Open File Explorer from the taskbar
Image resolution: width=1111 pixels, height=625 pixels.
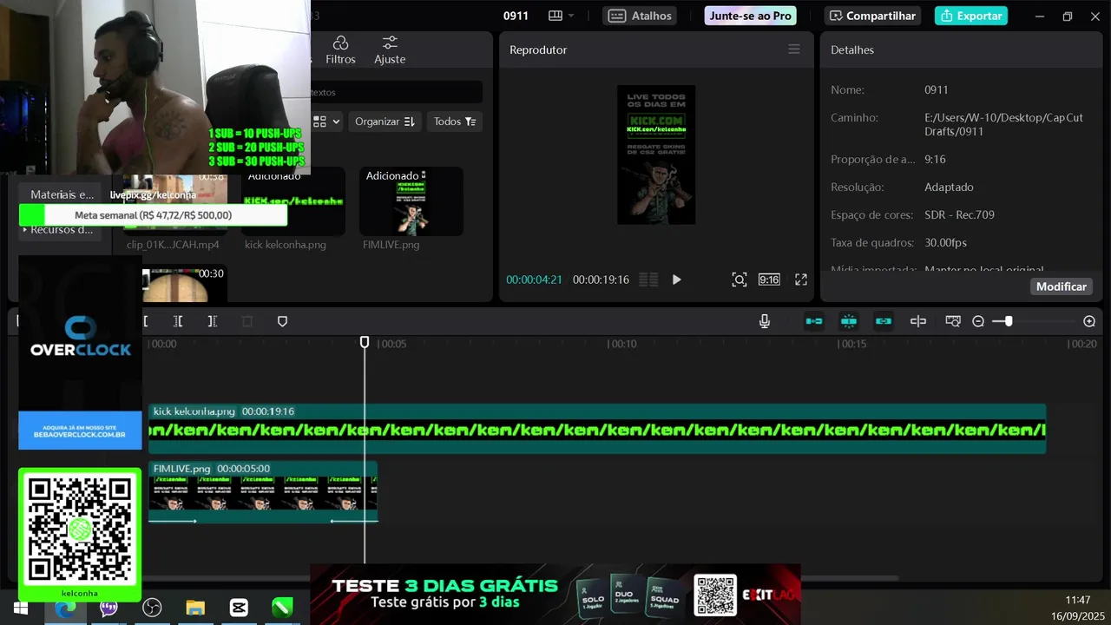click(195, 608)
